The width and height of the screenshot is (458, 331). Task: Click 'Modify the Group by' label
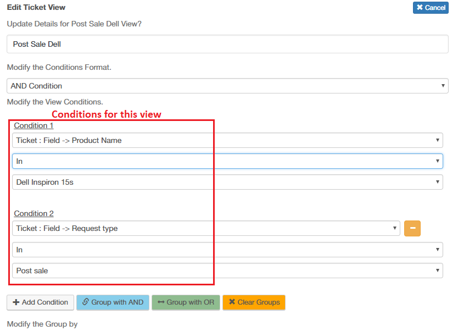pyautogui.click(x=42, y=324)
